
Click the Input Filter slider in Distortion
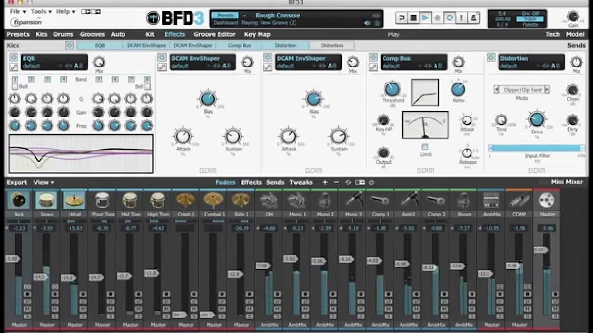click(537, 148)
